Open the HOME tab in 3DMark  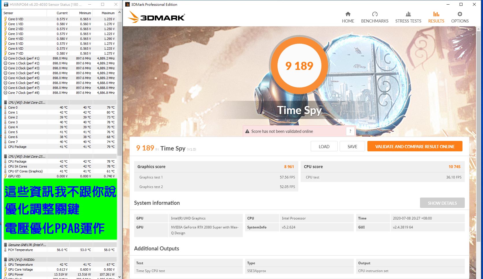pos(348,18)
